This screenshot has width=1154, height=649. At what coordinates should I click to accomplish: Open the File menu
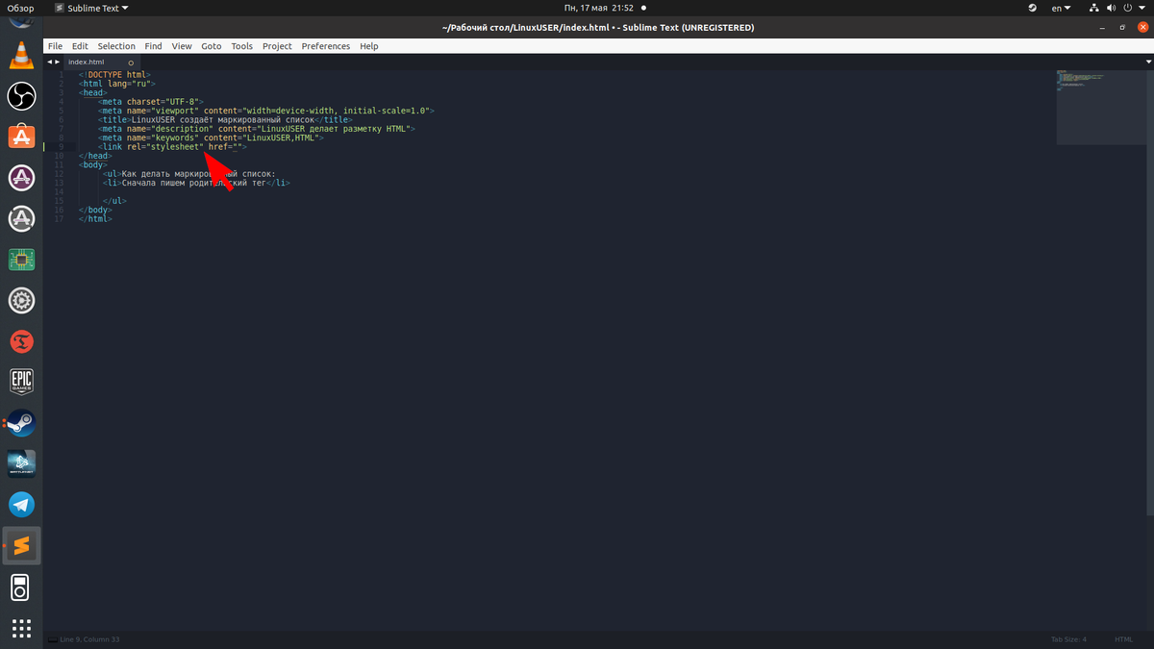click(55, 46)
